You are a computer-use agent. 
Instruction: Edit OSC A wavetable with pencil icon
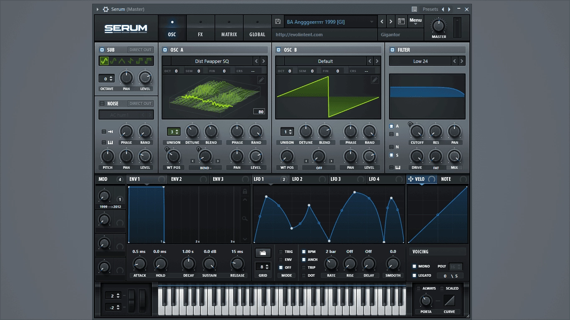tap(261, 80)
